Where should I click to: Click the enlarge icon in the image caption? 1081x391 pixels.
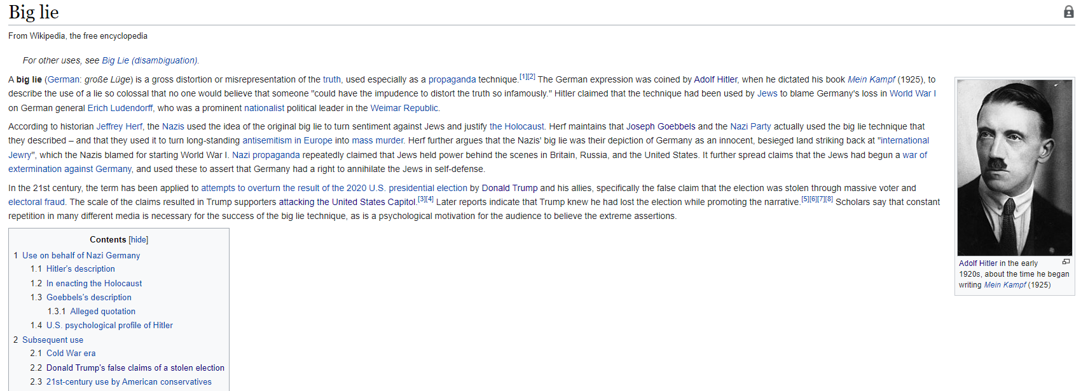click(x=1066, y=262)
